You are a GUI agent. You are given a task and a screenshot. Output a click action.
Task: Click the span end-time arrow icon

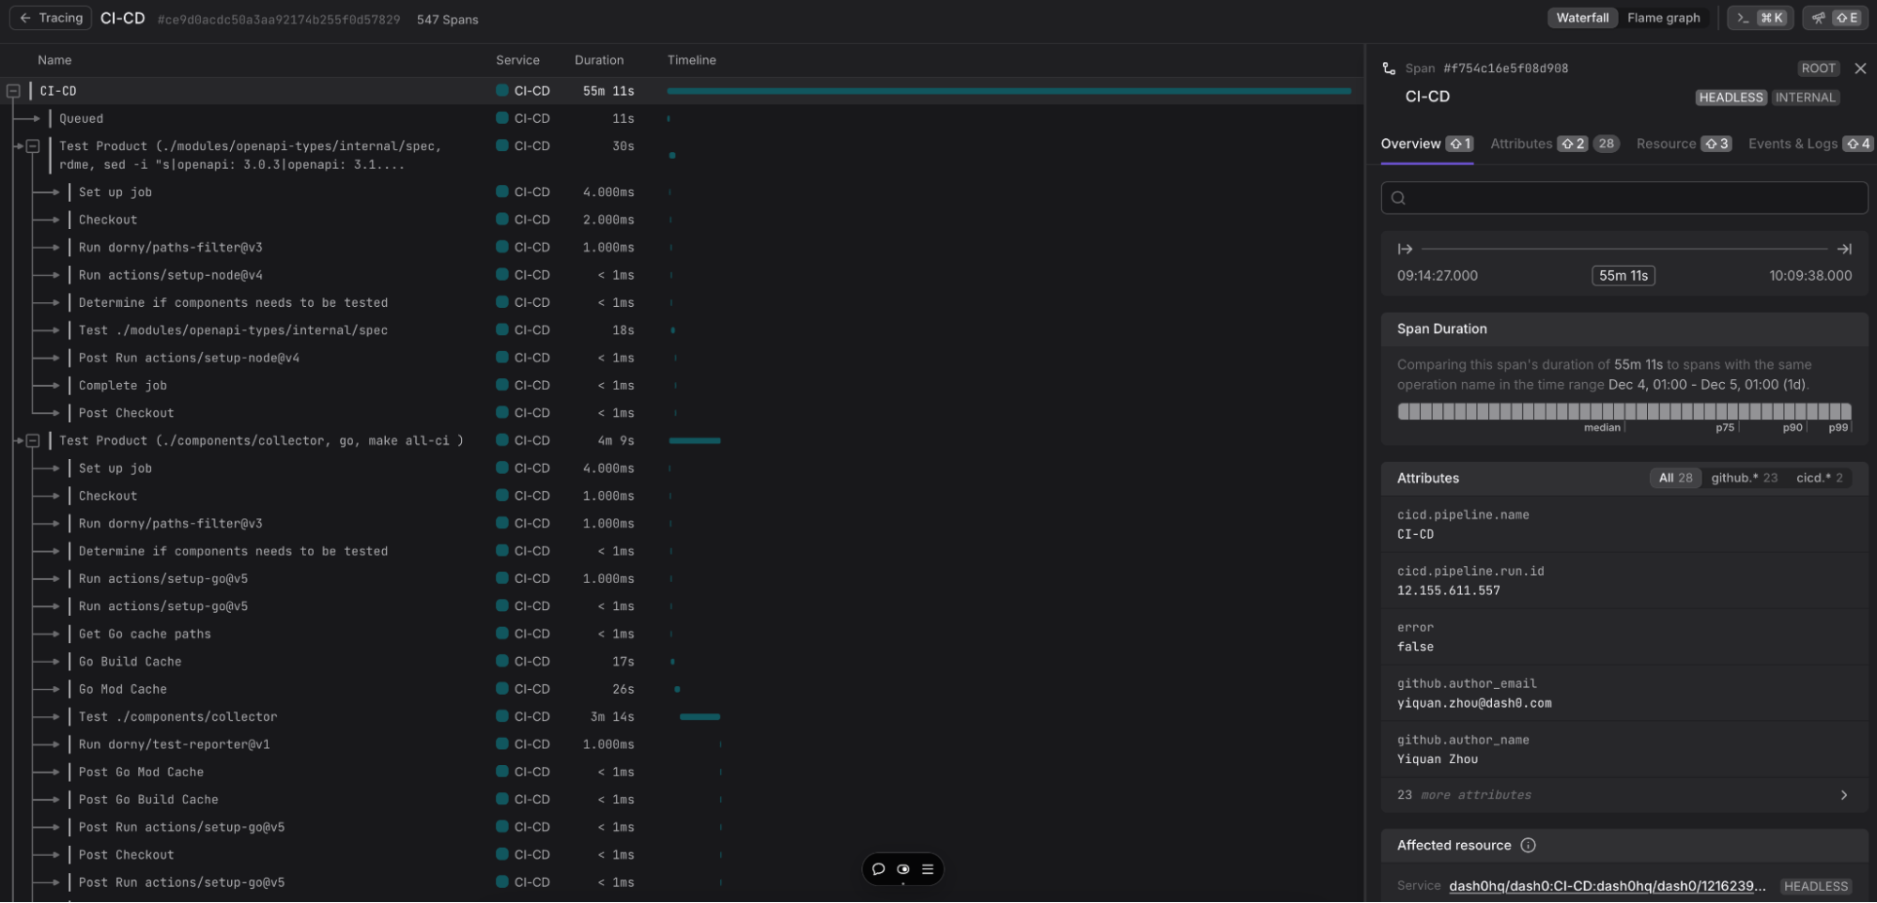tap(1844, 249)
